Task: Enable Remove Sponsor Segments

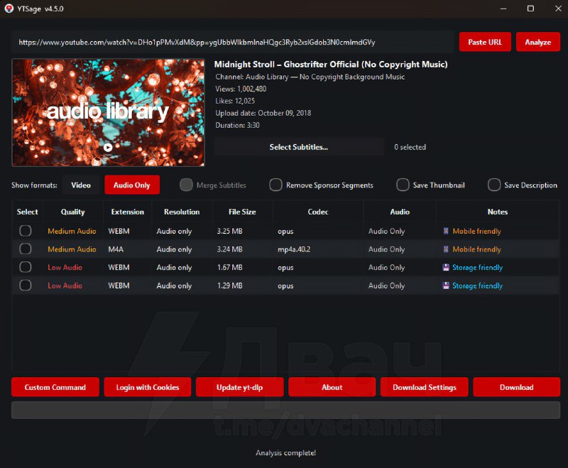Action: [275, 185]
